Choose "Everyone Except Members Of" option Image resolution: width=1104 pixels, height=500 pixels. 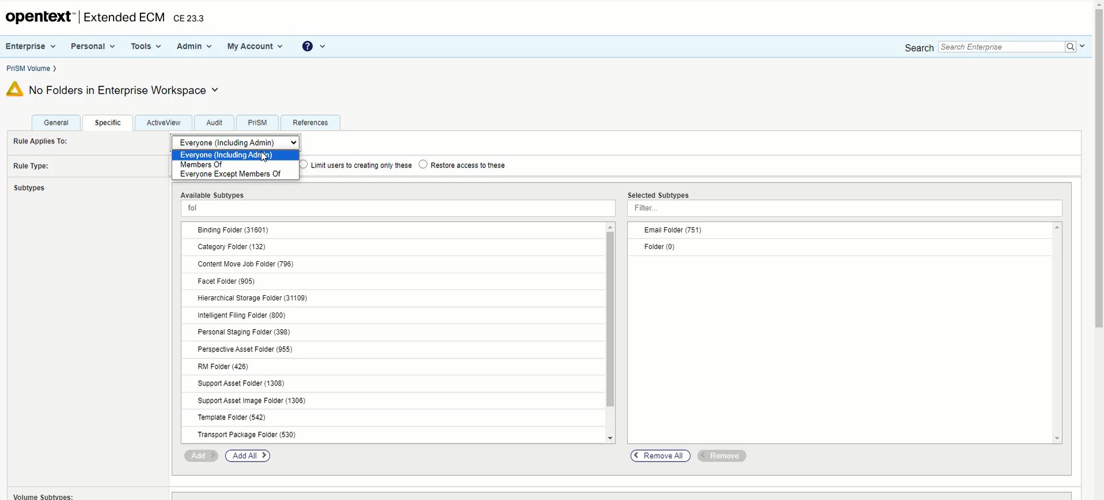(230, 174)
